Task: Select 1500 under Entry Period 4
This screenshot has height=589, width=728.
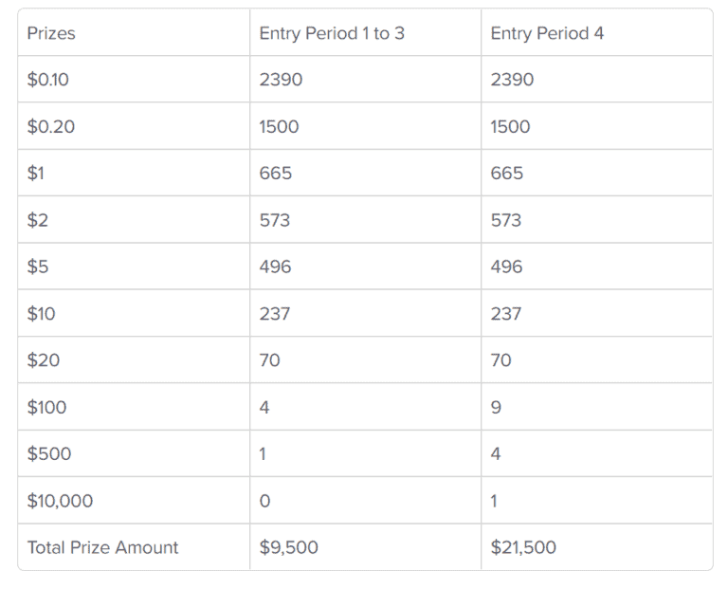Action: 510,126
